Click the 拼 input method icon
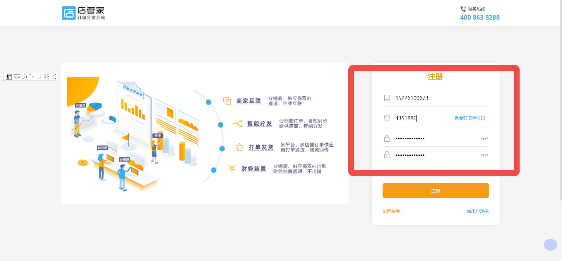This screenshot has height=261, width=562. pos(9,77)
